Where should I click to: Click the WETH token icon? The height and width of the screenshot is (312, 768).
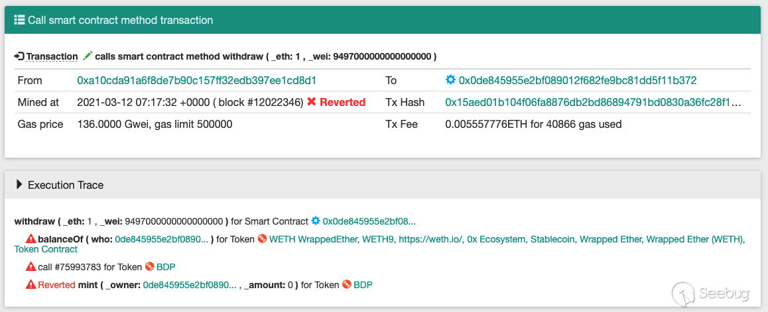pyautogui.click(x=263, y=238)
